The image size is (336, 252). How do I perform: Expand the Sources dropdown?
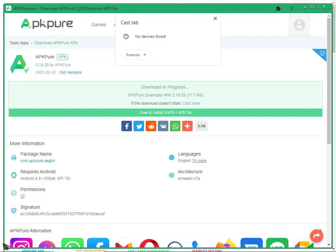(136, 55)
